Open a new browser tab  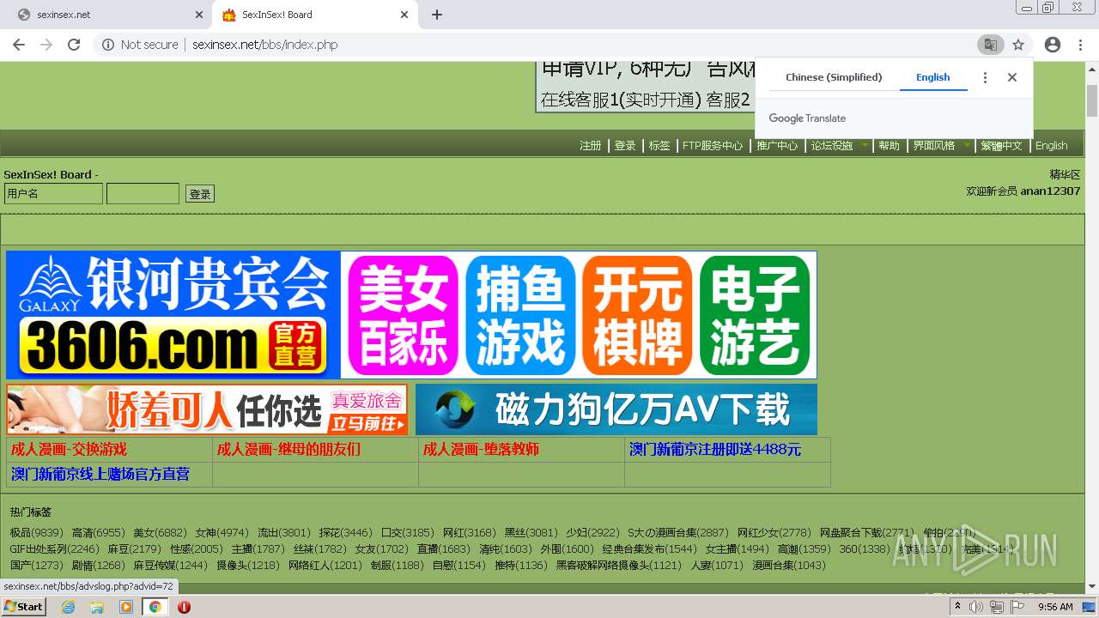point(437,15)
